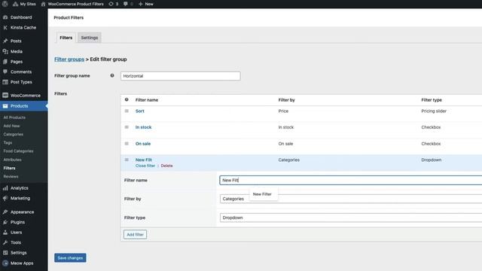Click the help icon in filters table header
Viewport: 482px width, 271px height.
(127, 99)
